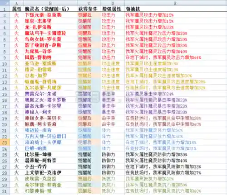This screenshot has width=227, height=195.
Task: Click 在地下城时，我军魔灵攻击力增加44% cell
Action: point(176,57)
